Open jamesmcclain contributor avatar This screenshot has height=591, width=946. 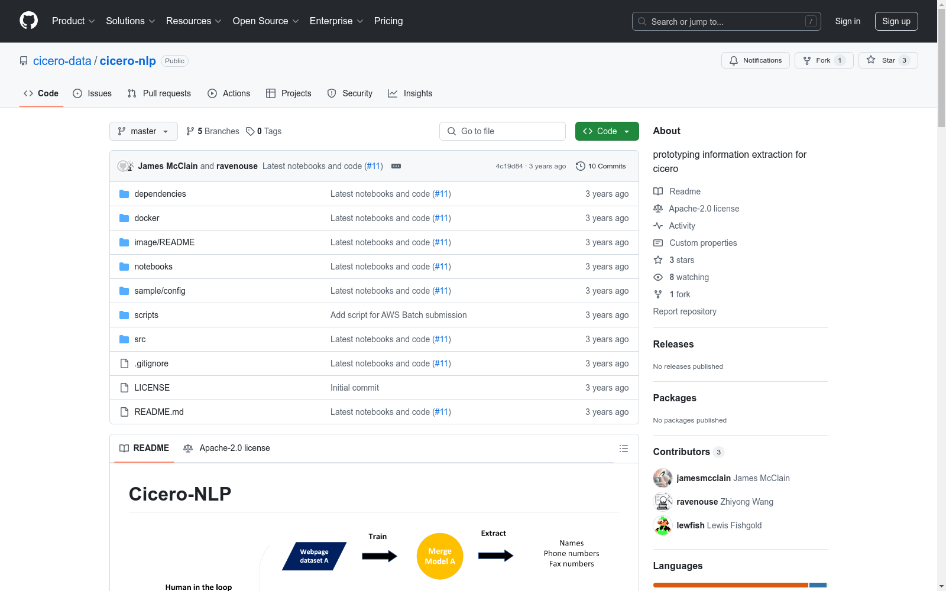[x=663, y=478]
